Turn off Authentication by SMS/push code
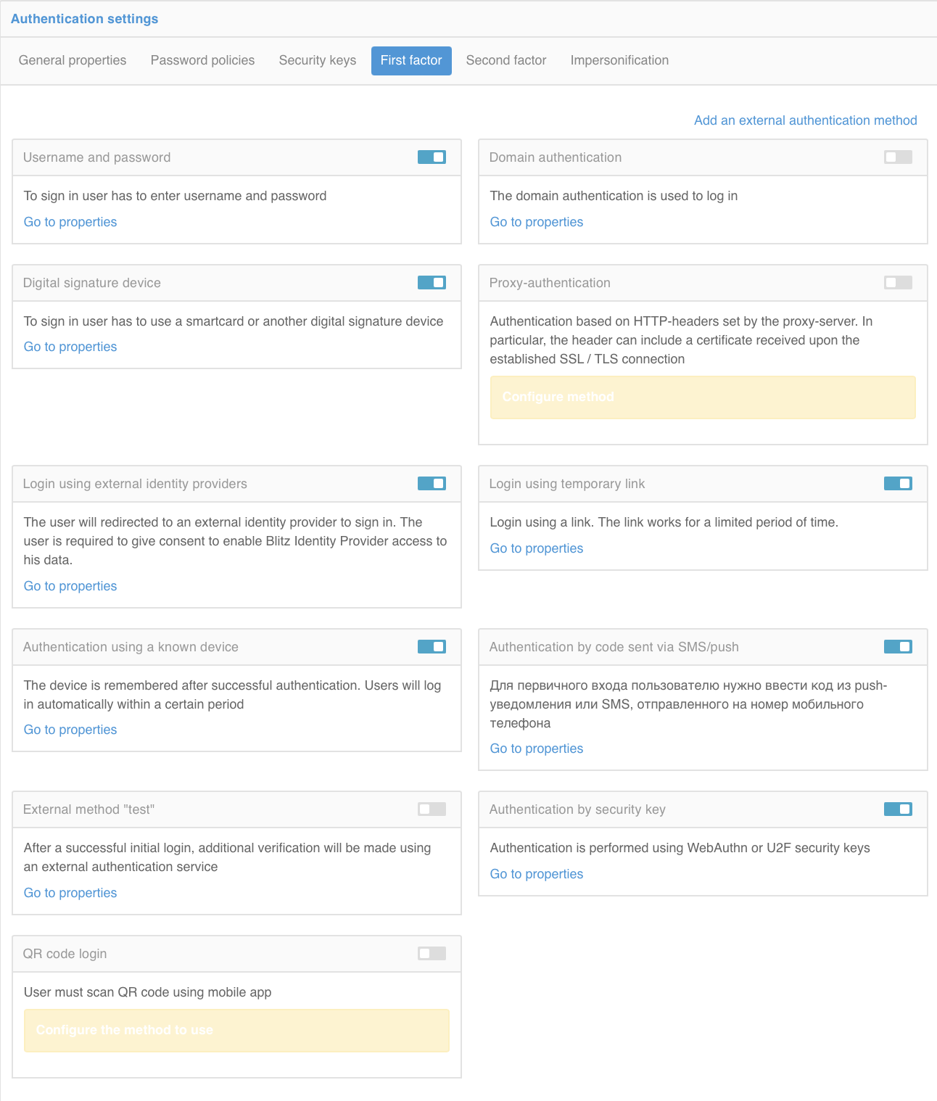 click(x=898, y=647)
